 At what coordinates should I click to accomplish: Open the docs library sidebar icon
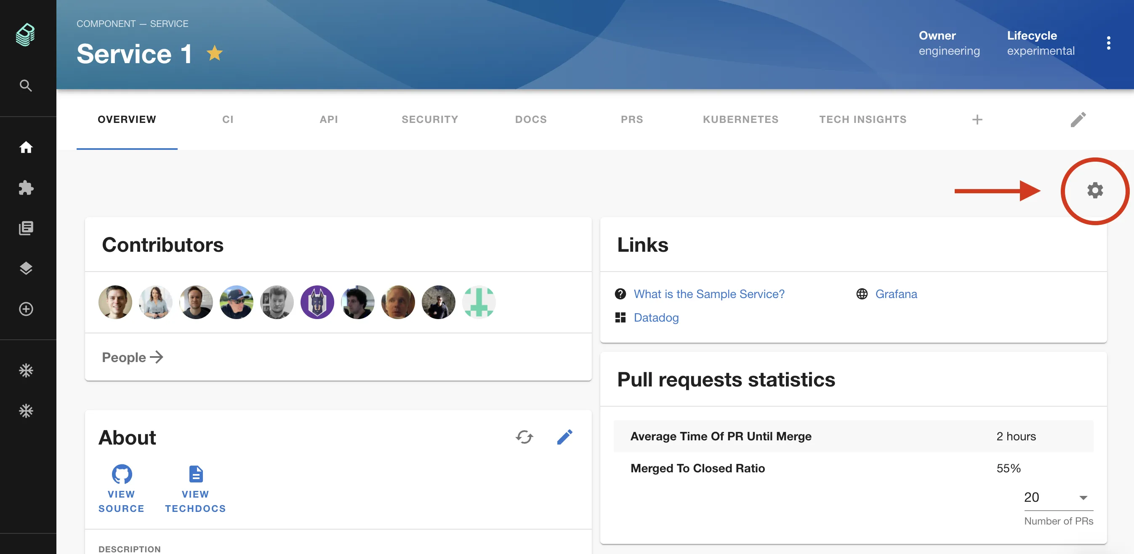pos(26,228)
